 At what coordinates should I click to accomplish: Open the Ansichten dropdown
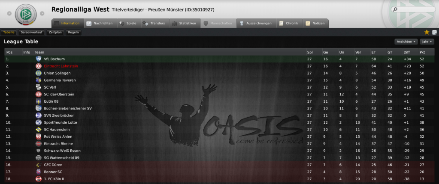coord(406,42)
